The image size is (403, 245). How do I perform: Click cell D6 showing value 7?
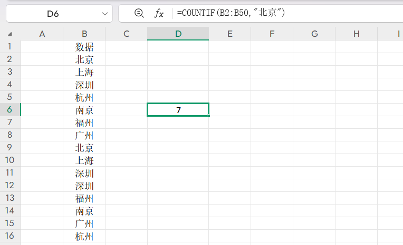coord(178,110)
